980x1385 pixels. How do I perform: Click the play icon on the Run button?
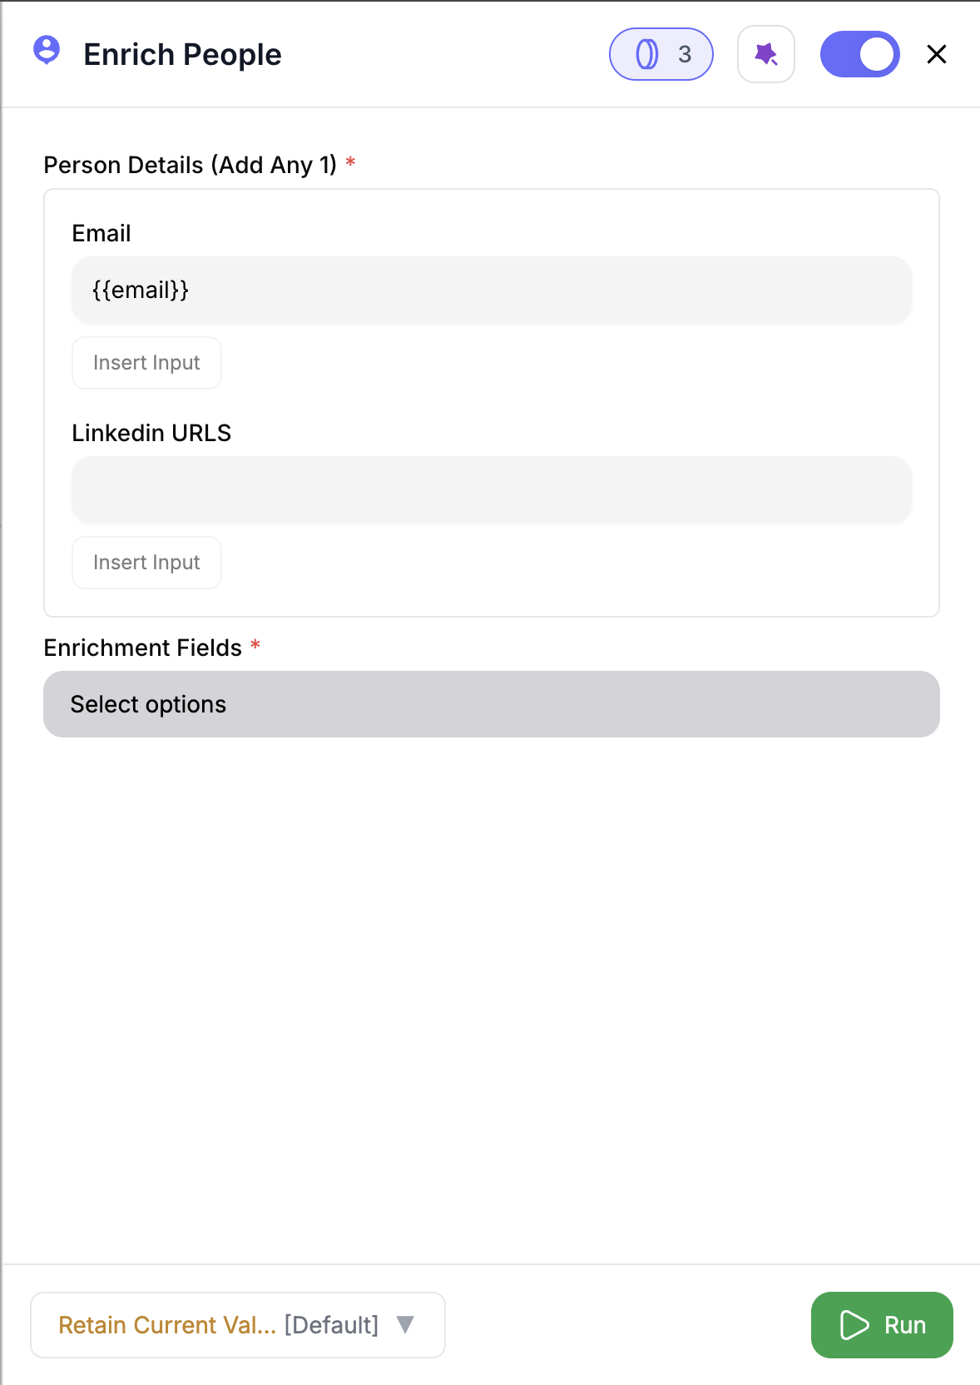point(854,1325)
